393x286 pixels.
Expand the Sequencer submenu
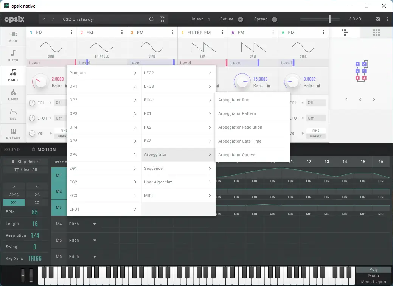pyautogui.click(x=178, y=168)
